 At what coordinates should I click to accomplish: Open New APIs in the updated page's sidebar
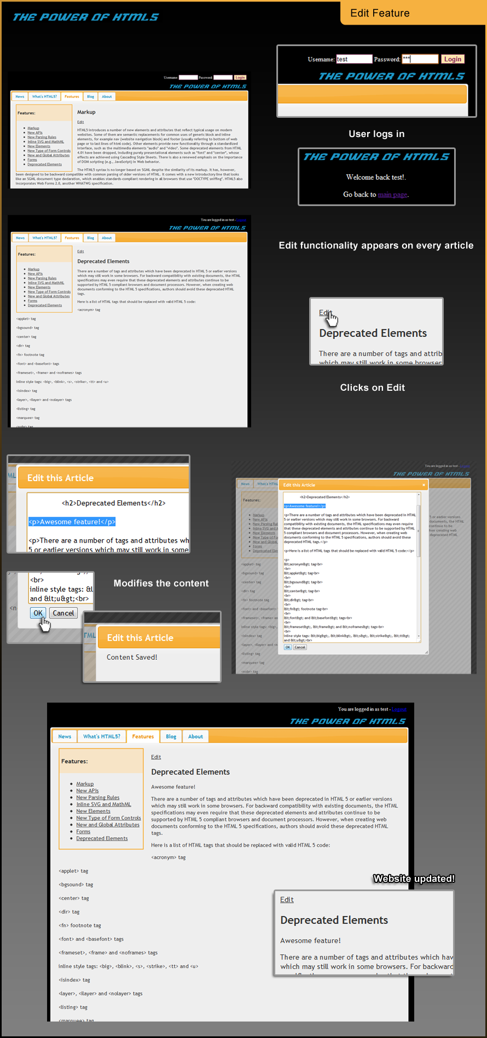88,791
